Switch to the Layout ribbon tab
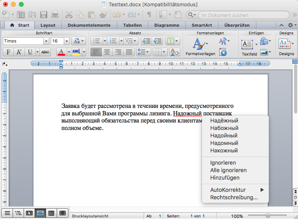The width and height of the screenshot is (298, 219). tap(48, 25)
